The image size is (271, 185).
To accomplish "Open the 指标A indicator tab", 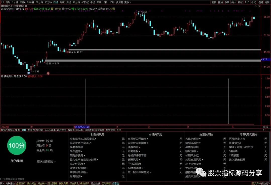I will [x=4, y=130].
